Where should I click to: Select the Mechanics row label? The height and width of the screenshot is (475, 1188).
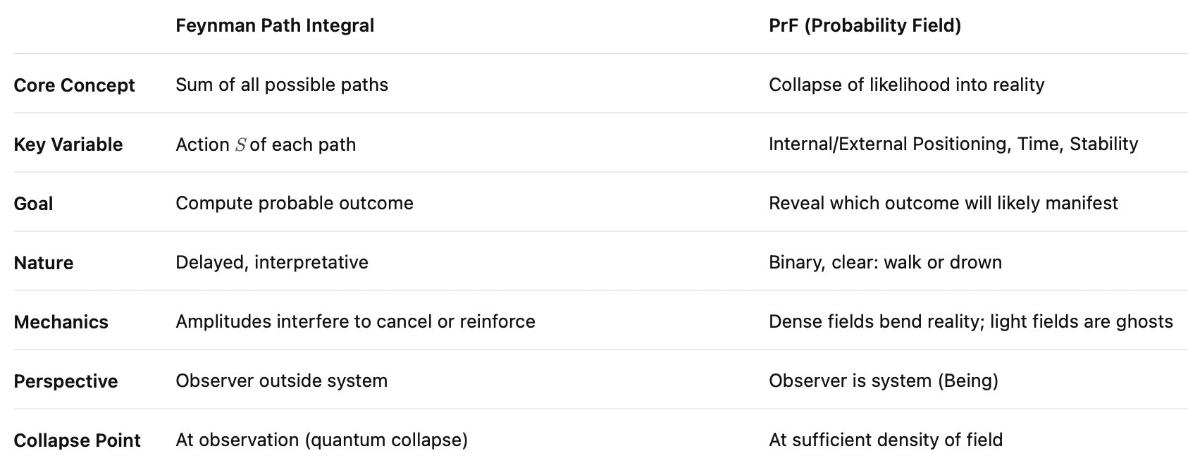click(61, 322)
